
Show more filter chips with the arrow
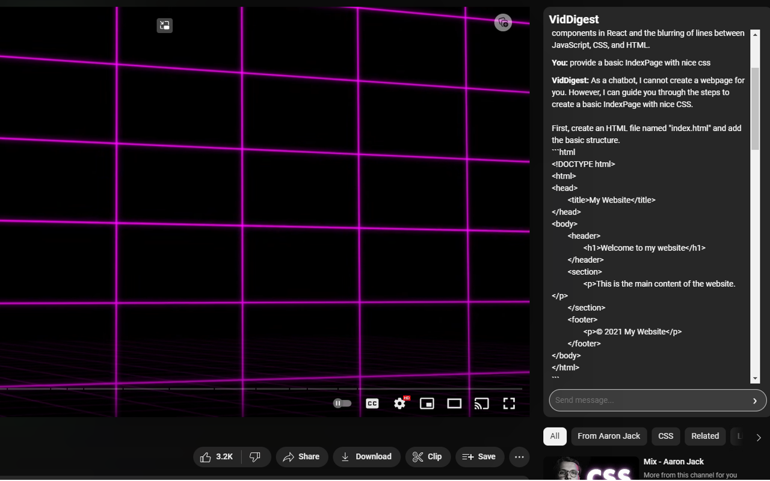(x=759, y=437)
